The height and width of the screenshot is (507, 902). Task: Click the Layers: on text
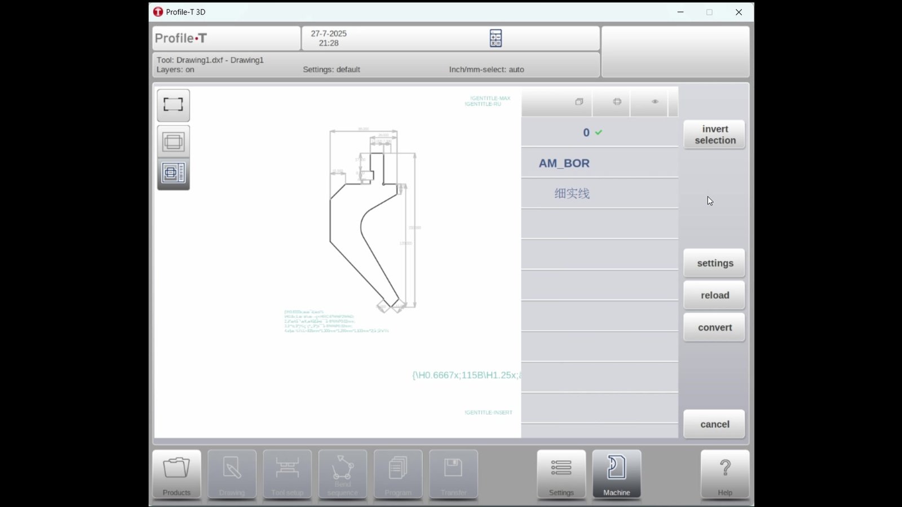[x=175, y=70]
